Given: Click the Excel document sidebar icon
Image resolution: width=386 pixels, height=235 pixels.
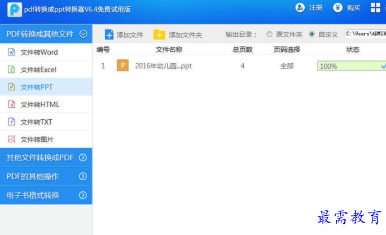Looking at the screenshot, I should point(12,69).
